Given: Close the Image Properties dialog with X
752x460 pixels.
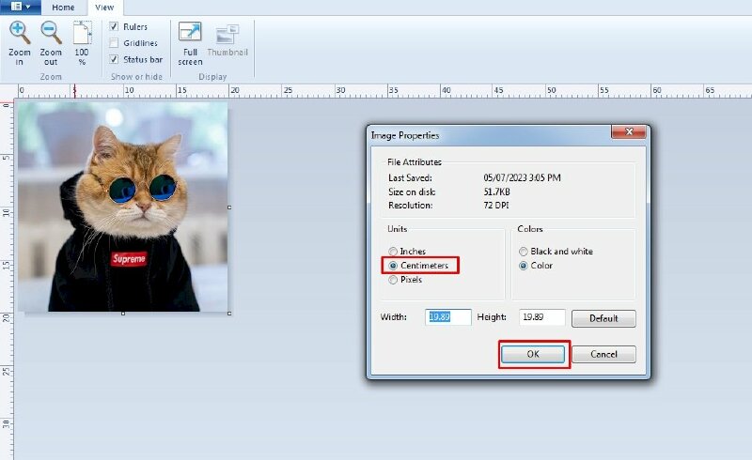Looking at the screenshot, I should pos(628,134).
